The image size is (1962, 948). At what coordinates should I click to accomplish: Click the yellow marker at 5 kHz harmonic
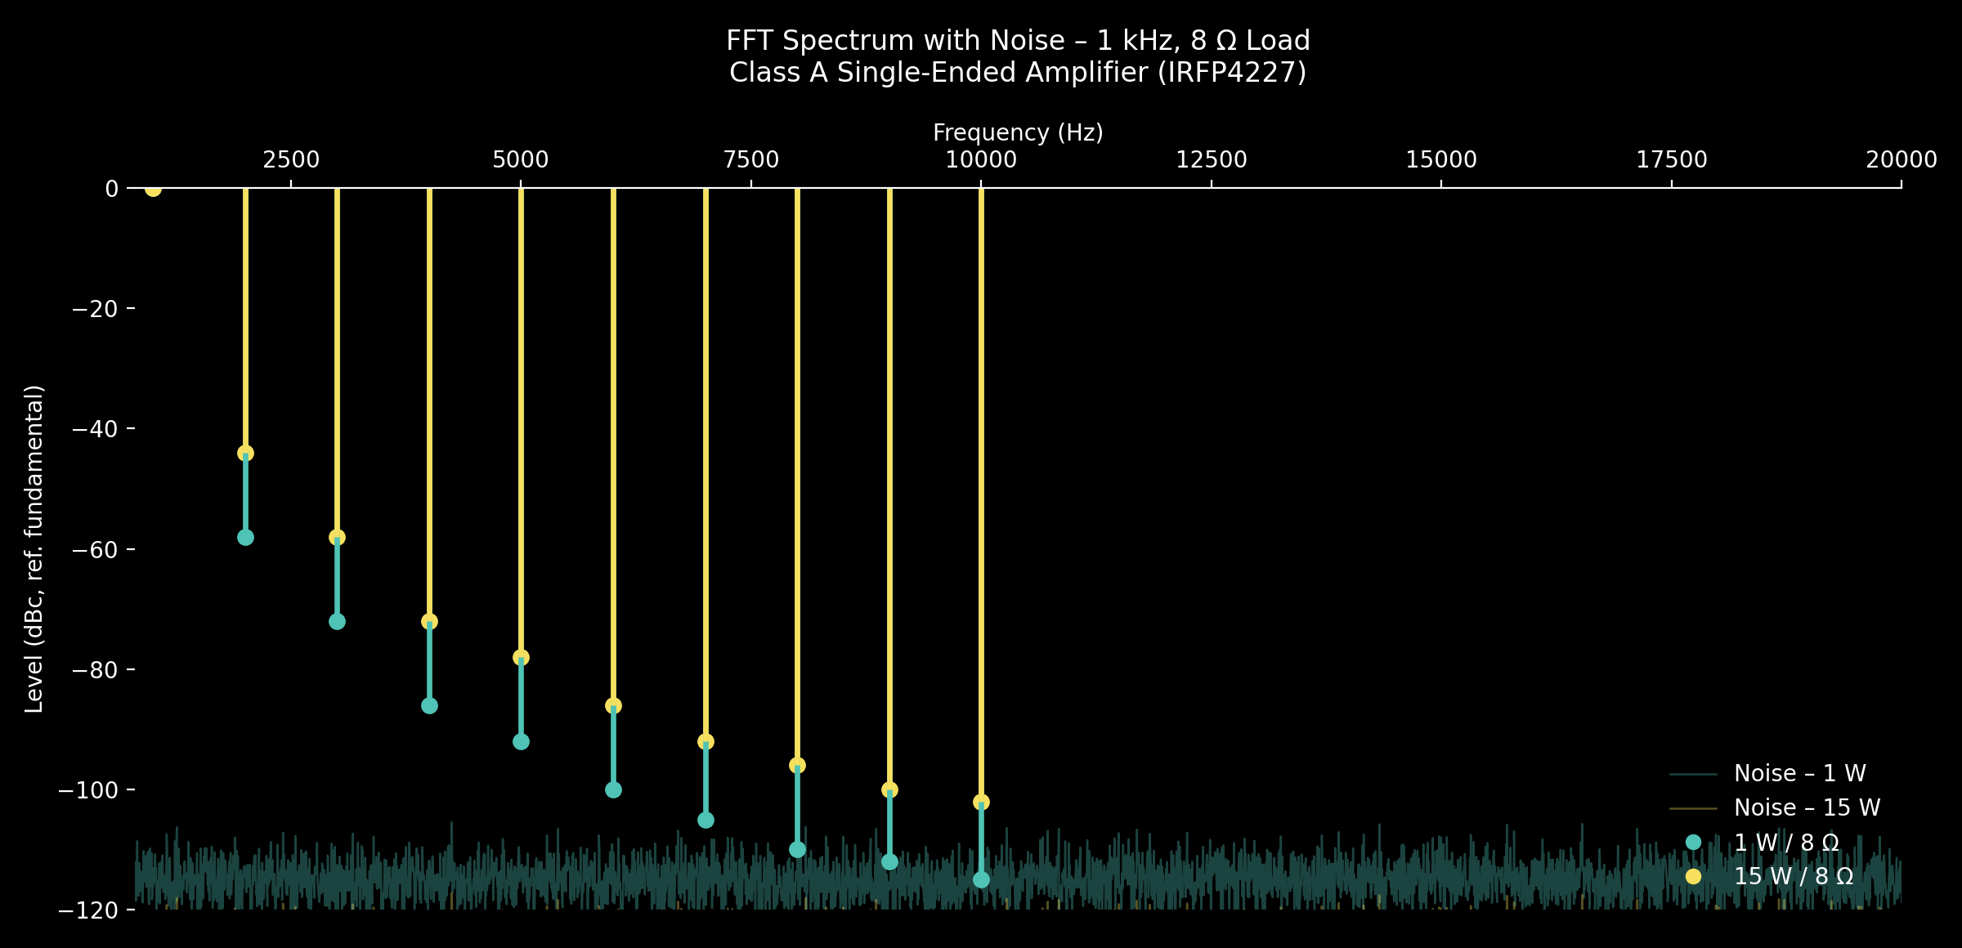pos(521,657)
